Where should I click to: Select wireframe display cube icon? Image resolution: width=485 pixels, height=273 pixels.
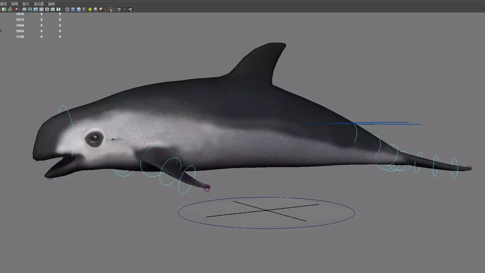(x=67, y=9)
